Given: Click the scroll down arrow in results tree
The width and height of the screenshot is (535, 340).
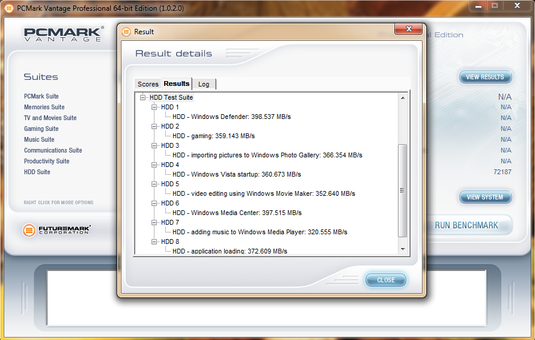Looking at the screenshot, I should (x=403, y=249).
